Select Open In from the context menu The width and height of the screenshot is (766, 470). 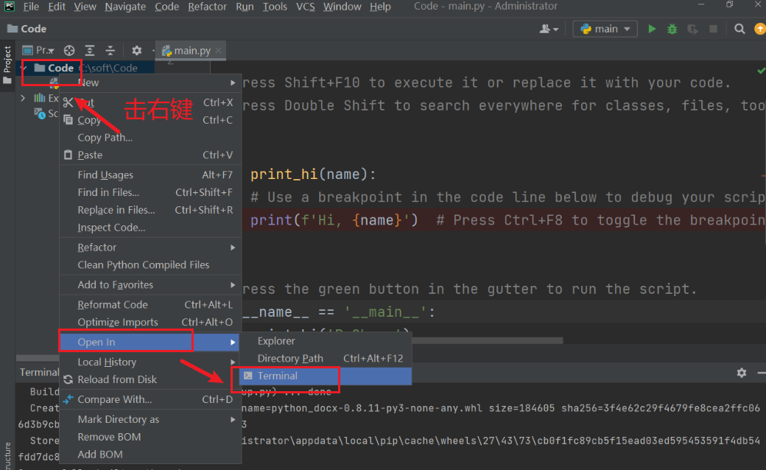[150, 342]
